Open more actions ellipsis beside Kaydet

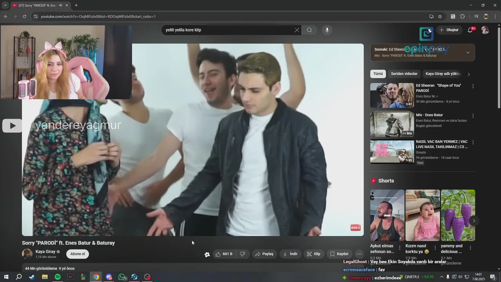coord(359,254)
